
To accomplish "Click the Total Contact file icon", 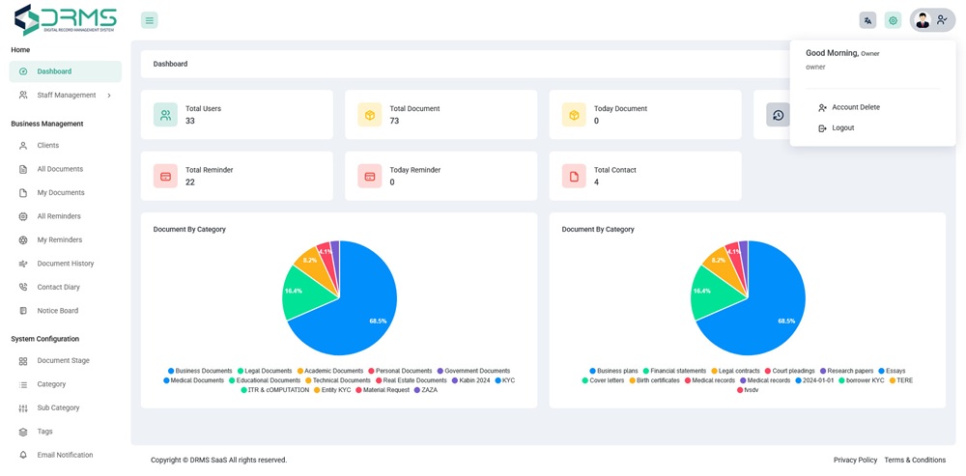I will [x=574, y=176].
